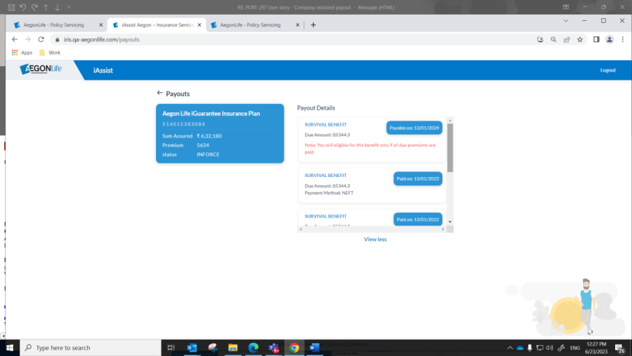Open the browser side panel icon
Image resolution: width=632 pixels, height=356 pixels.
click(596, 40)
